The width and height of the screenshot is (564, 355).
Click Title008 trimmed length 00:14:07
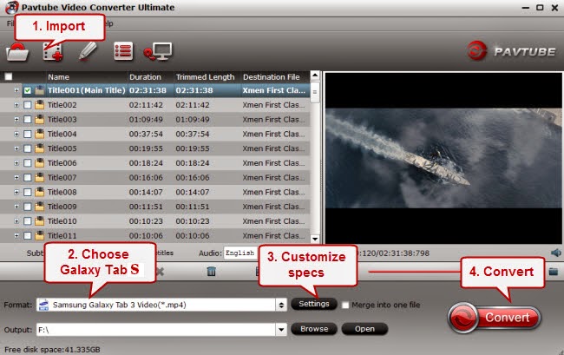coord(193,192)
